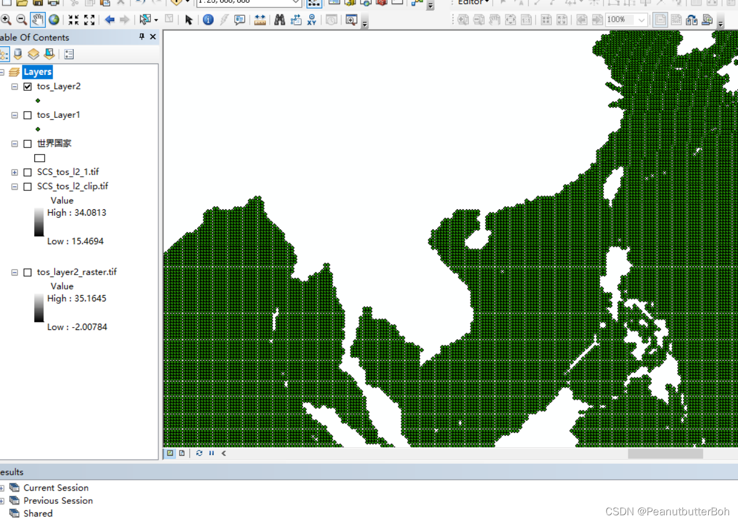Expand the SCS_tos_l2_1.tif legend
Viewport: 738px width, 521px height.
pyautogui.click(x=14, y=172)
